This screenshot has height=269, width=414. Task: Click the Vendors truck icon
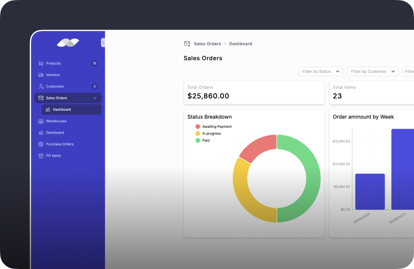(41, 75)
